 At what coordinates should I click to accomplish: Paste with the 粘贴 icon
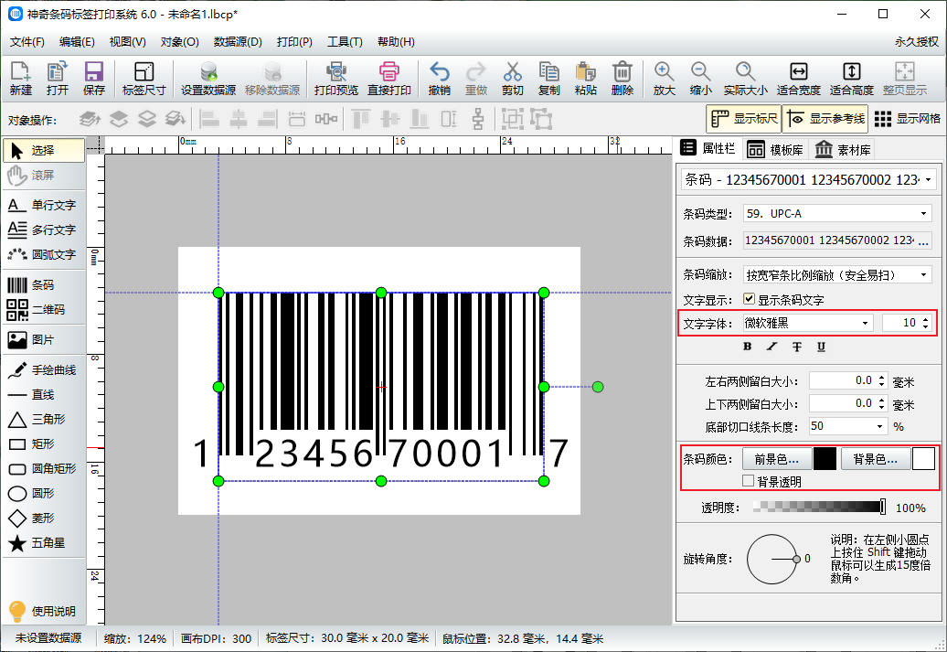pyautogui.click(x=585, y=79)
